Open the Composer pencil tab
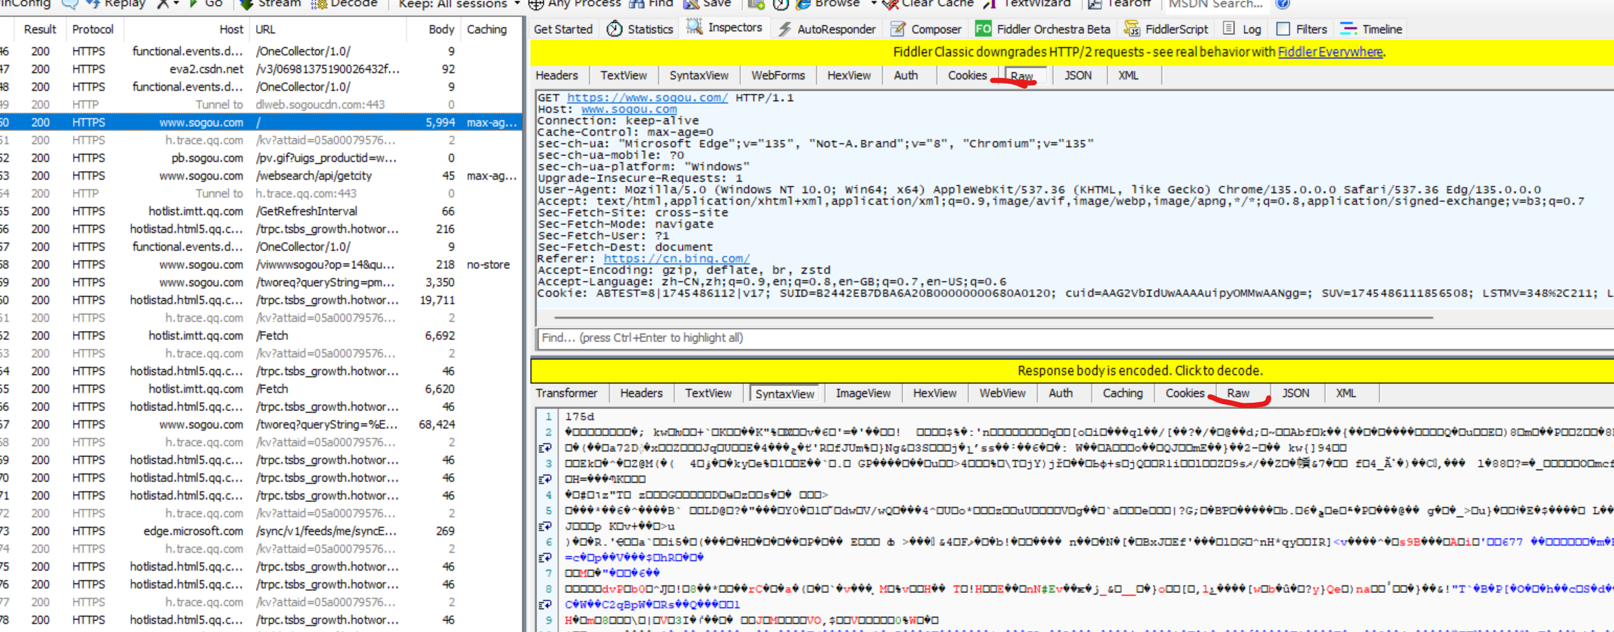This screenshot has height=632, width=1614. pyautogui.click(x=926, y=29)
